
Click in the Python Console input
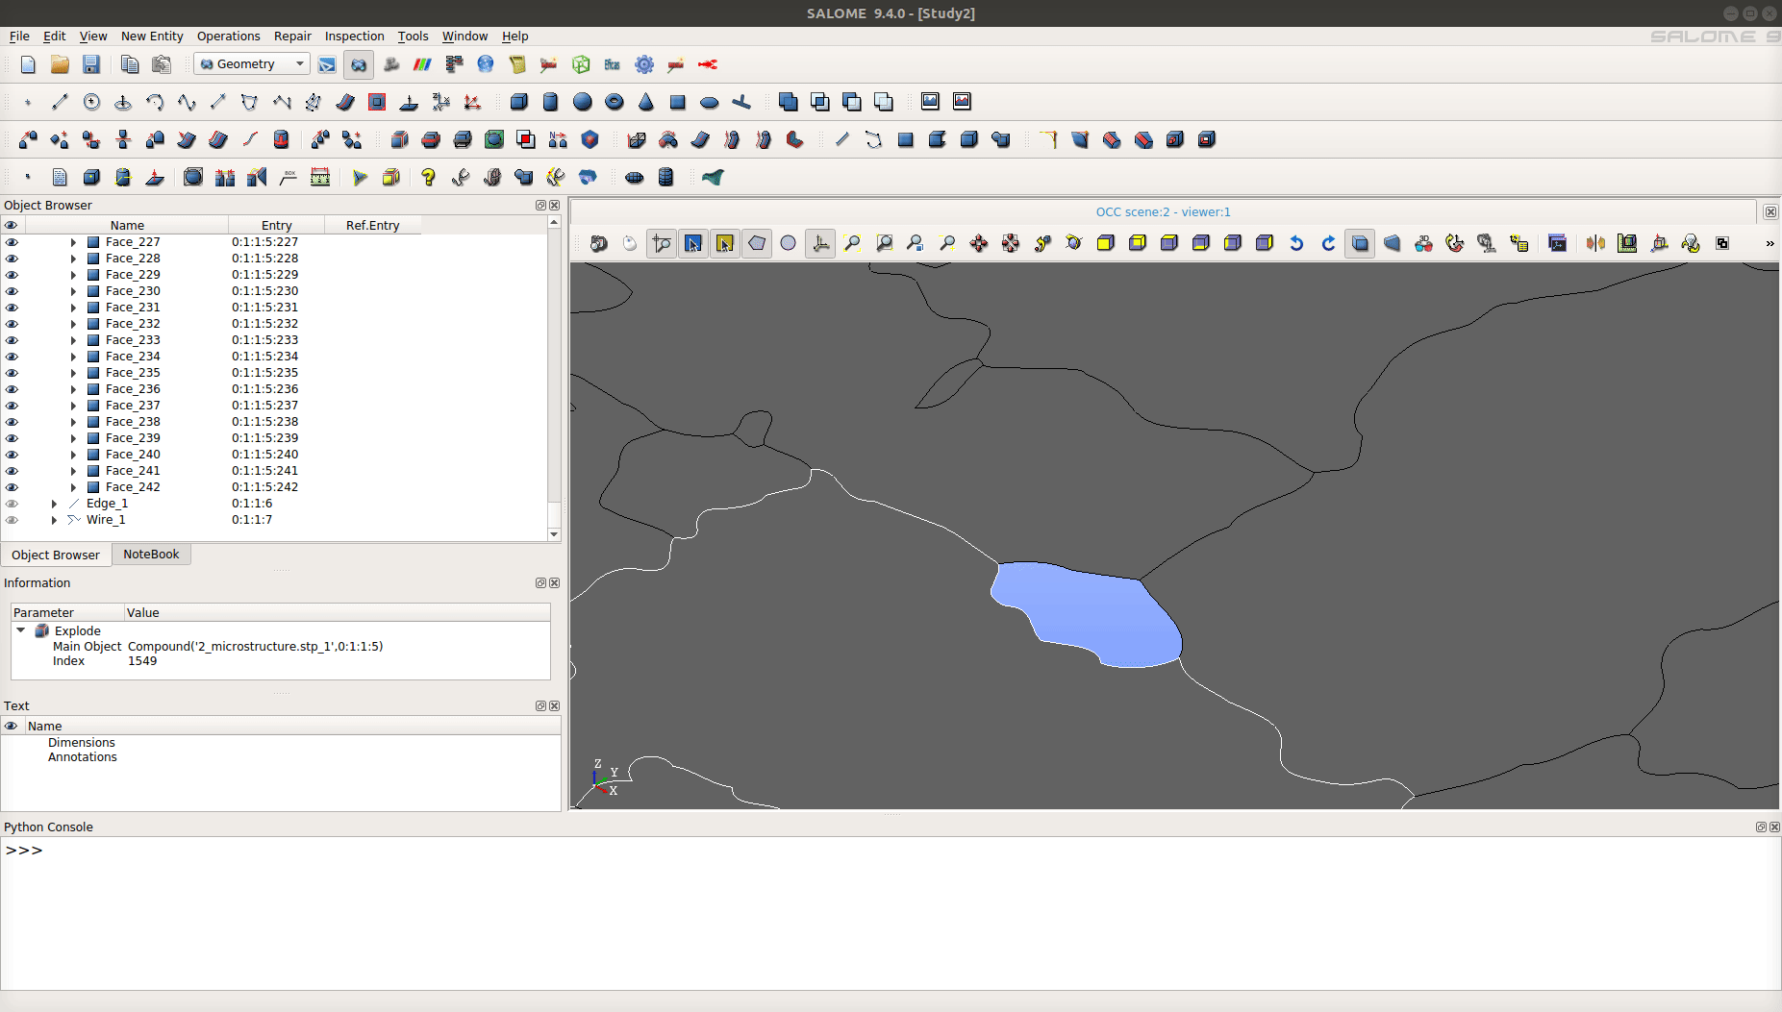[x=891, y=913]
